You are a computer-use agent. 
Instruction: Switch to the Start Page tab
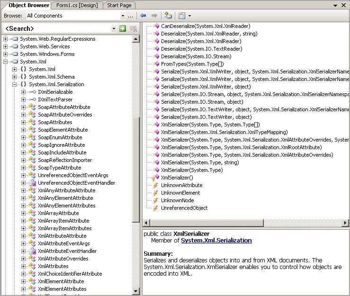119,5
